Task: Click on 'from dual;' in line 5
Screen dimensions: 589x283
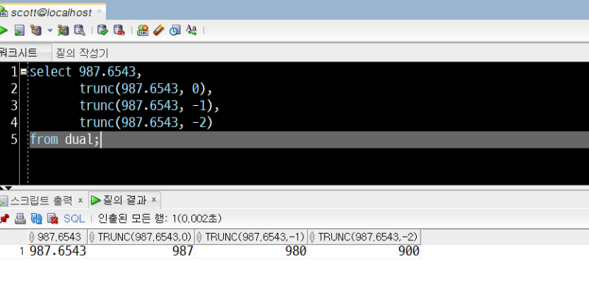Action: pos(65,140)
